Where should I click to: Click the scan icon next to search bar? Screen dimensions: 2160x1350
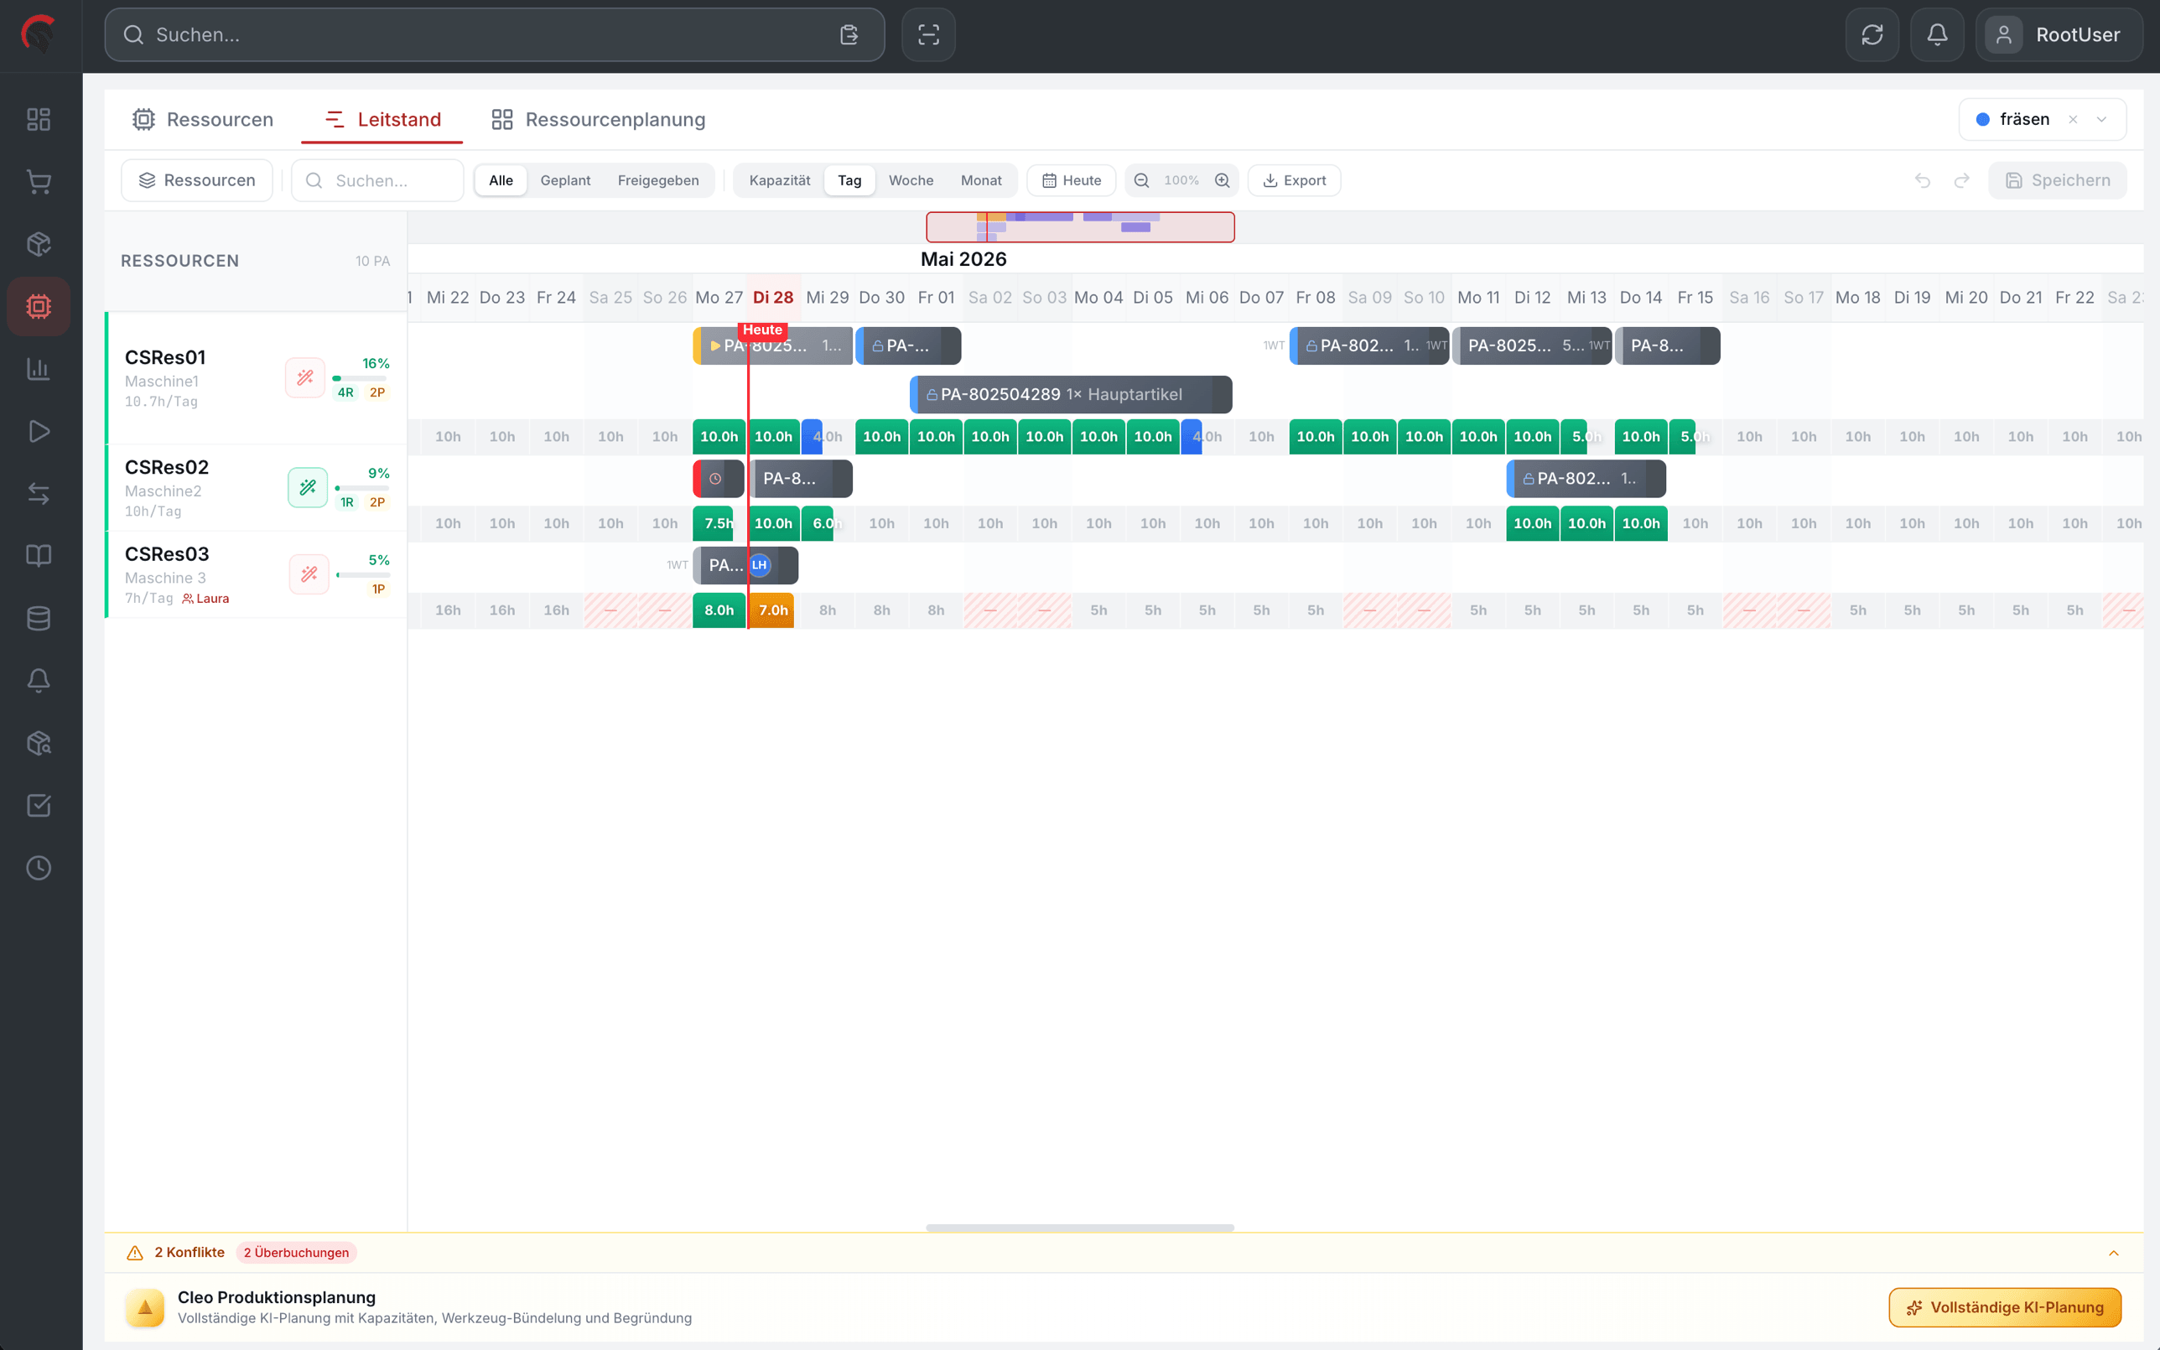click(x=928, y=35)
